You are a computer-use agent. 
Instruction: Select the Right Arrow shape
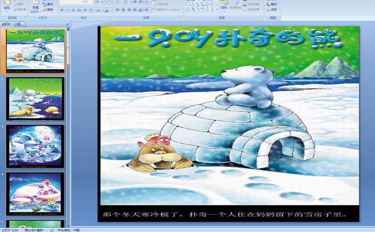[x=207, y=4]
